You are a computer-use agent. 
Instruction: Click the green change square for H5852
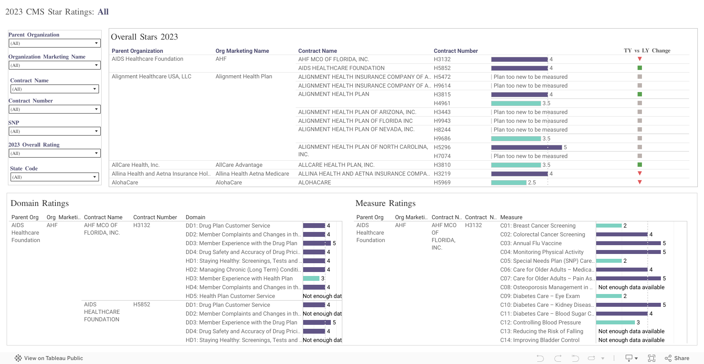(640, 68)
